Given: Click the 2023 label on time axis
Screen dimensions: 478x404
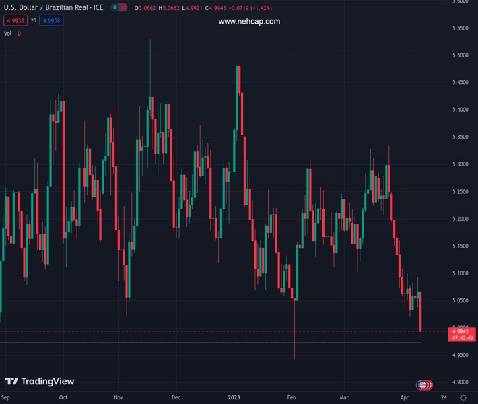Looking at the screenshot, I should 234,398.
